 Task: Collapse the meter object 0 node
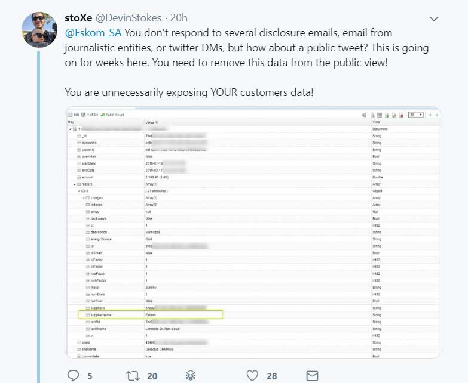[x=79, y=191]
